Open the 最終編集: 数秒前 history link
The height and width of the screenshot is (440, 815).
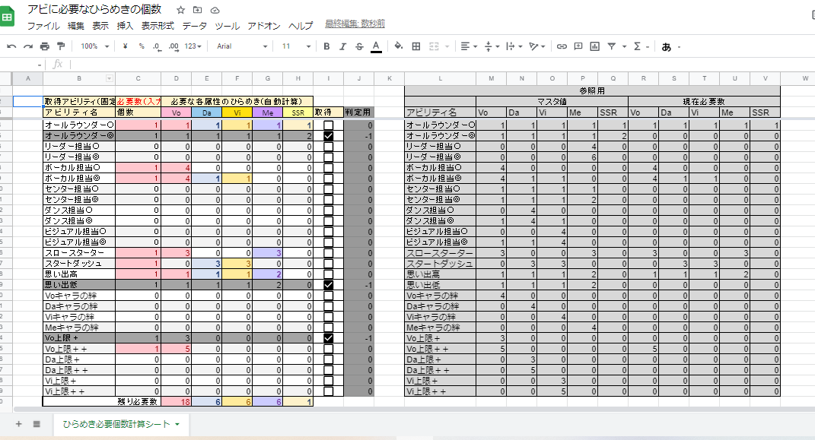click(x=355, y=24)
